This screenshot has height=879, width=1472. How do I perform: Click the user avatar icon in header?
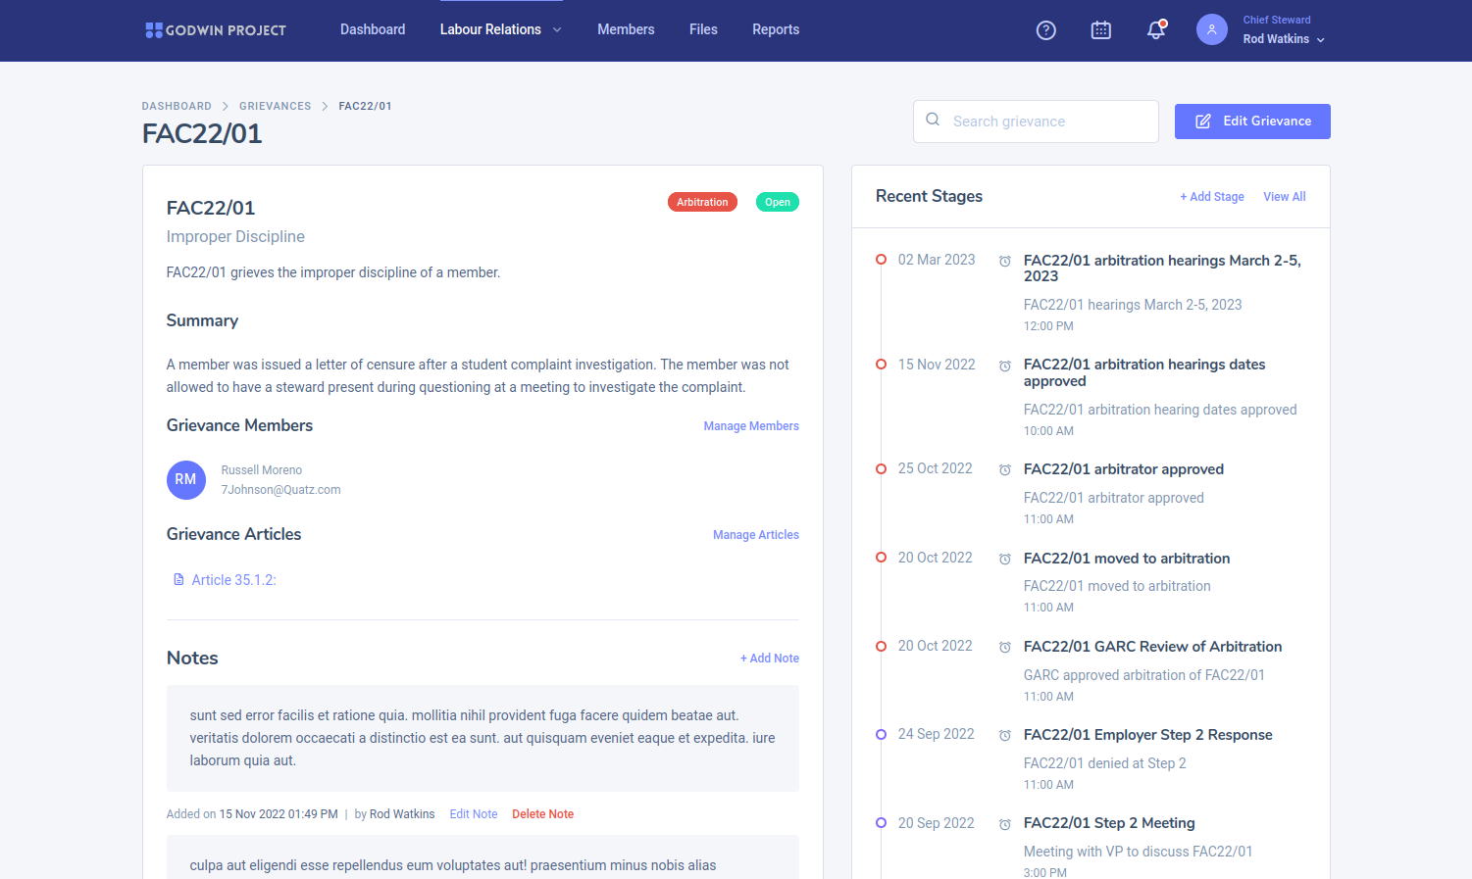(1211, 29)
